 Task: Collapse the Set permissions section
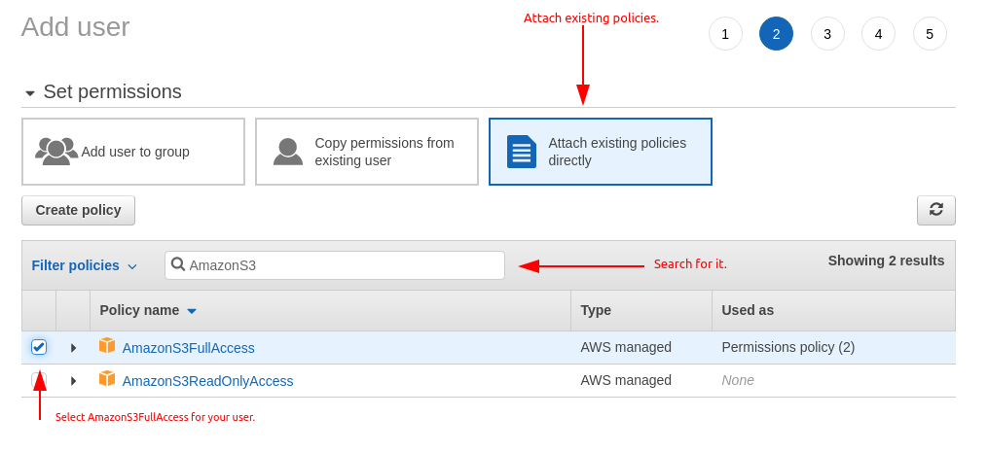click(30, 93)
